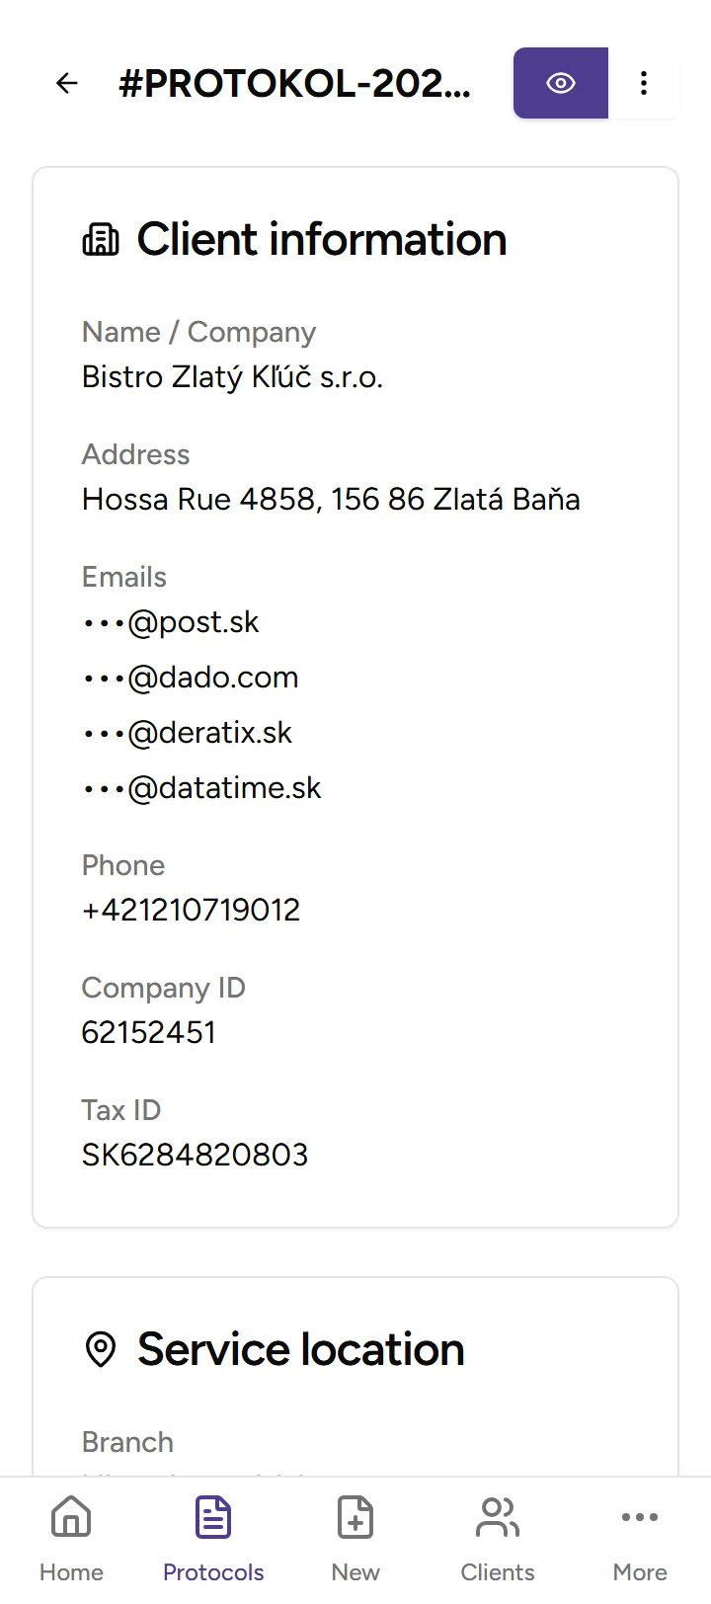Tap the phone number +421210719012

tap(191, 910)
